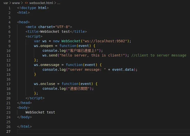Click the 'var' breadcrumb segment
Image resolution: width=190 pixels, height=136 pixels.
[x=6, y=3]
